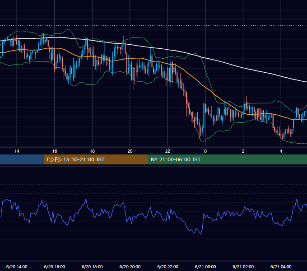Click the 14 hour axis label

pos(17,151)
